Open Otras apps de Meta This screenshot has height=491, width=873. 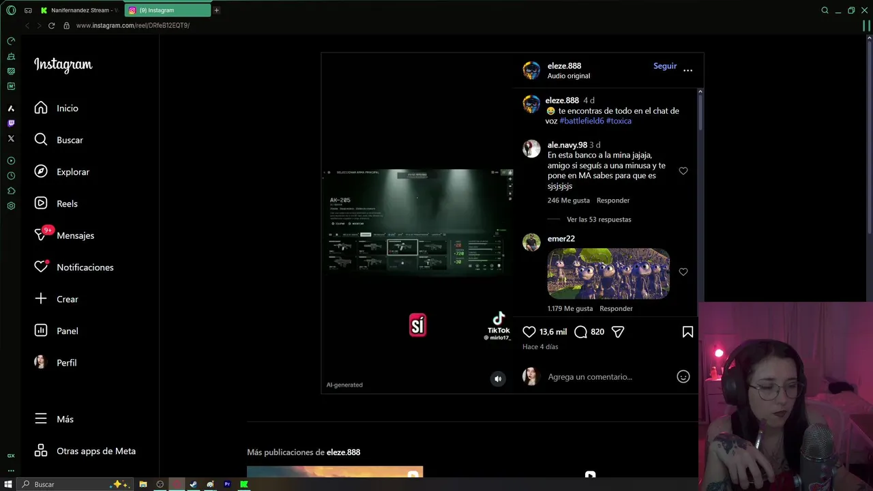85,451
